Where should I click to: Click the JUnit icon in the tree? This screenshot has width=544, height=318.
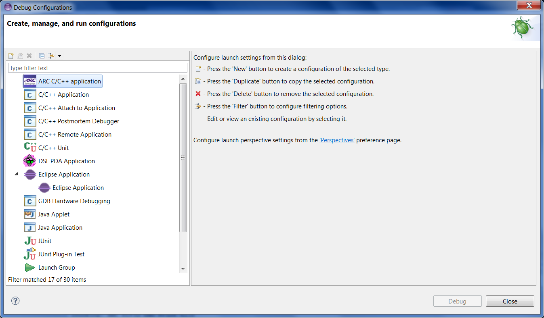click(30, 241)
